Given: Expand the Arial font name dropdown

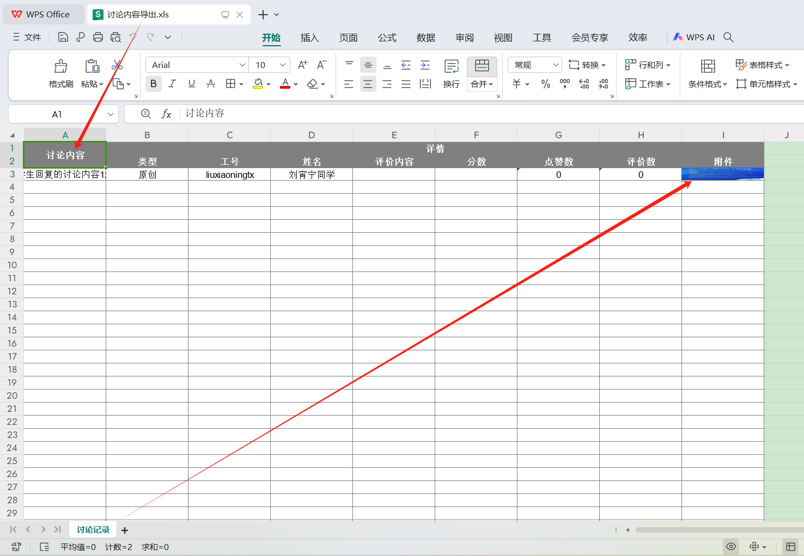Looking at the screenshot, I should click(x=242, y=65).
